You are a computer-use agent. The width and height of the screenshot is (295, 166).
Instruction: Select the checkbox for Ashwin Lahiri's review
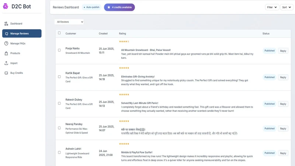tap(59, 152)
